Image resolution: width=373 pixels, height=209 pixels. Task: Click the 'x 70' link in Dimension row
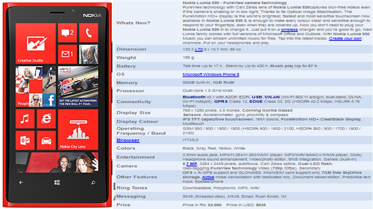click(x=199, y=50)
